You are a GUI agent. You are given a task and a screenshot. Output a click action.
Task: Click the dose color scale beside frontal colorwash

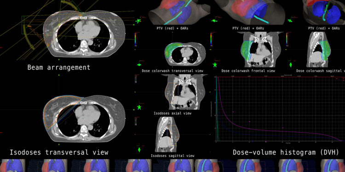[212, 39]
